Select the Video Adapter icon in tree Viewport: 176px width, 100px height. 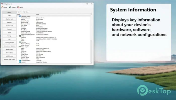20,47
